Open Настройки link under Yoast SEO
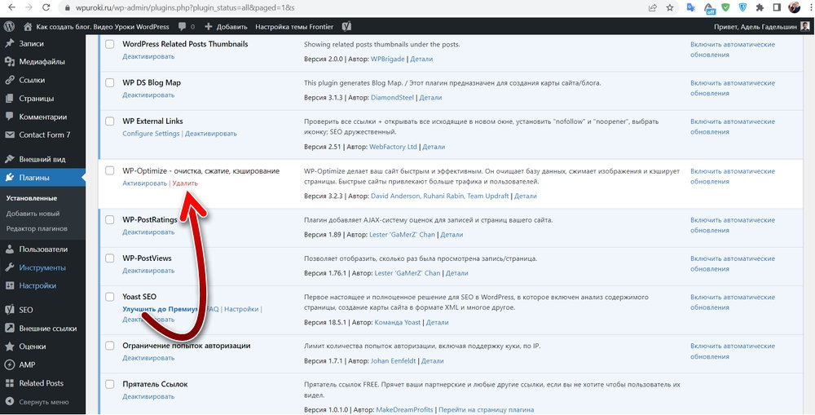Screen dimensions: 815x415 pos(241,309)
